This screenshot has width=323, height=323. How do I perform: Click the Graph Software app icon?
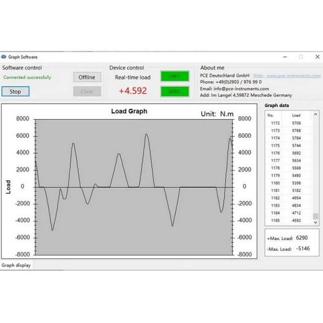[4, 57]
